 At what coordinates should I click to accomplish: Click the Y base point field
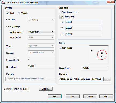(x=83, y=28)
